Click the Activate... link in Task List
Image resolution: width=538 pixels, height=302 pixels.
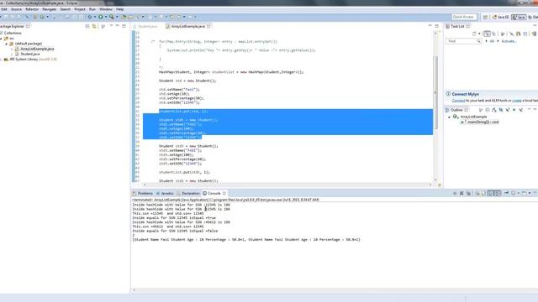pos(509,41)
